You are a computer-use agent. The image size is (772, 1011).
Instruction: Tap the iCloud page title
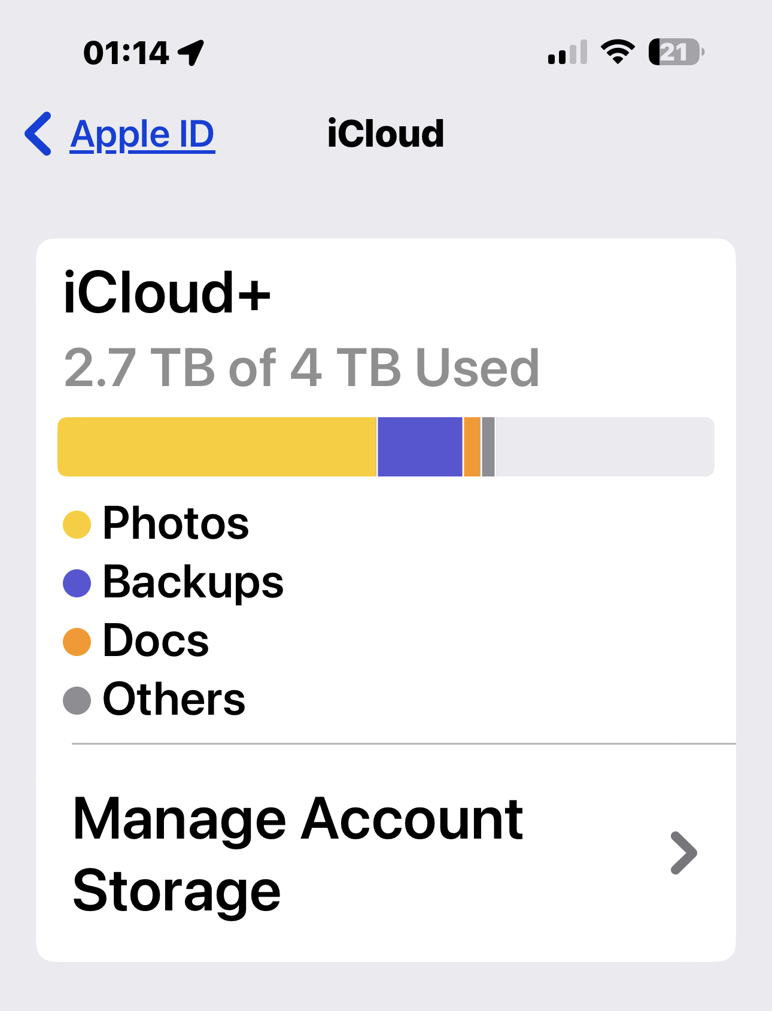[x=385, y=133]
